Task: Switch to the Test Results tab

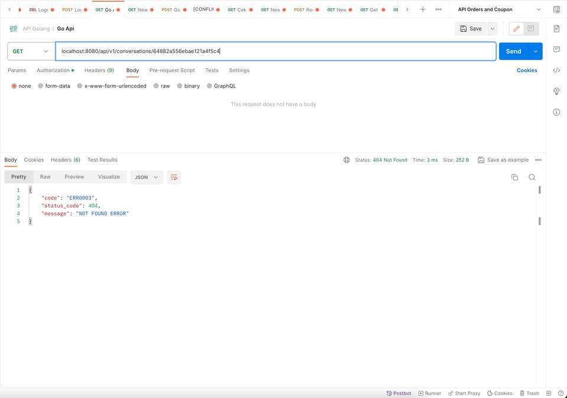Action: 102,160
